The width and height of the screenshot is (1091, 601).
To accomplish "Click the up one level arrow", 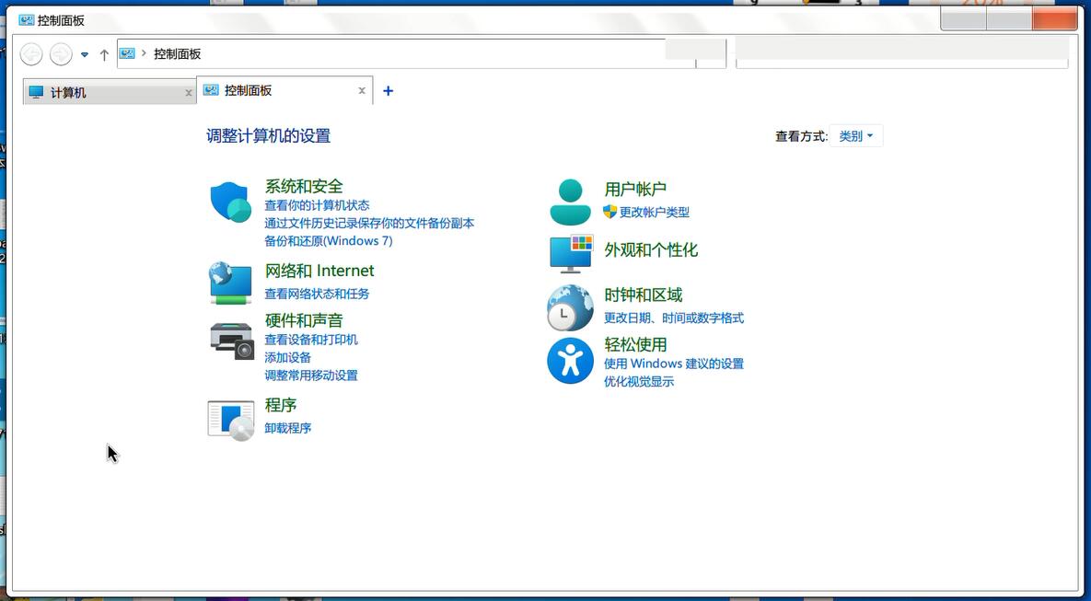I will pyautogui.click(x=104, y=55).
